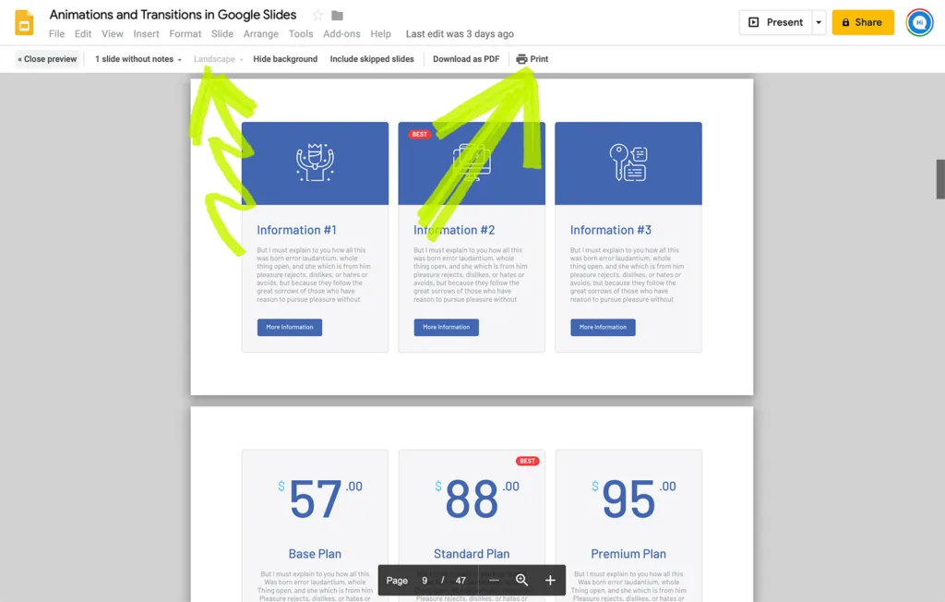This screenshot has width=945, height=602.
Task: Open the Format menu
Action: [x=185, y=34]
